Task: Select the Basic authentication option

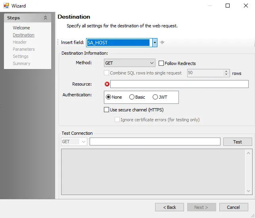Action: tap(132, 97)
